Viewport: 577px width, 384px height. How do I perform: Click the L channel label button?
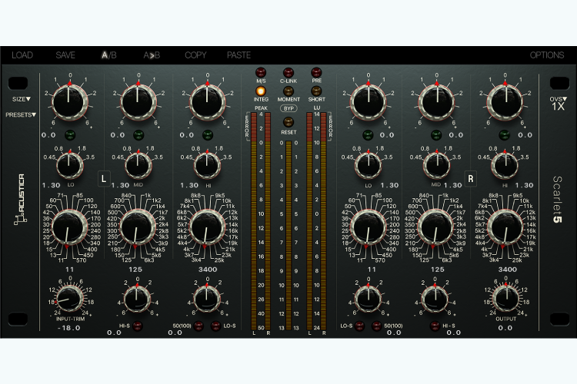[x=104, y=179]
